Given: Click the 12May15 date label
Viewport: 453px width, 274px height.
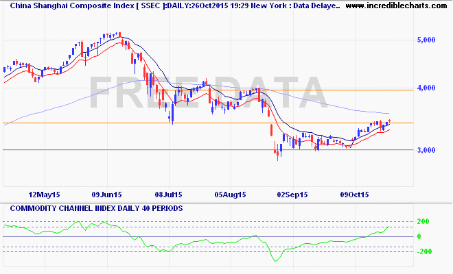Looking at the screenshot, I should [44, 195].
